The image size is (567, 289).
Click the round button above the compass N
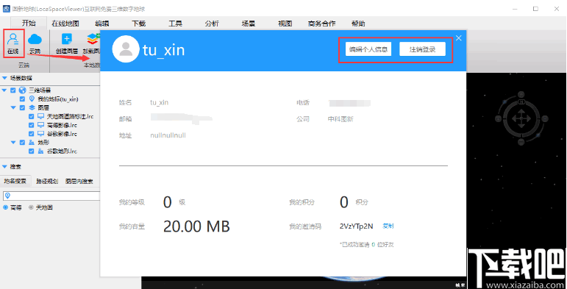521,95
